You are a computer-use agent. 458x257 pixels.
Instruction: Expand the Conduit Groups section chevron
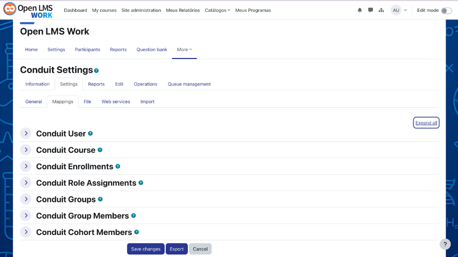pos(26,199)
